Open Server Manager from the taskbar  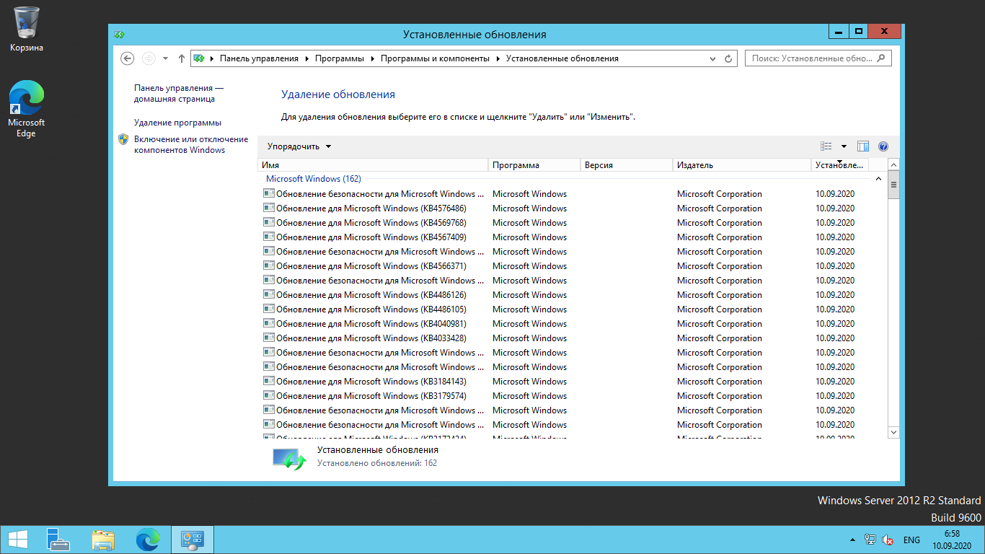click(58, 540)
